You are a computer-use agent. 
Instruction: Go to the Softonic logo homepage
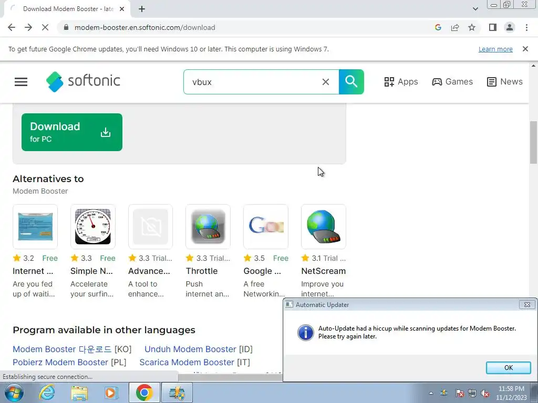pos(83,81)
